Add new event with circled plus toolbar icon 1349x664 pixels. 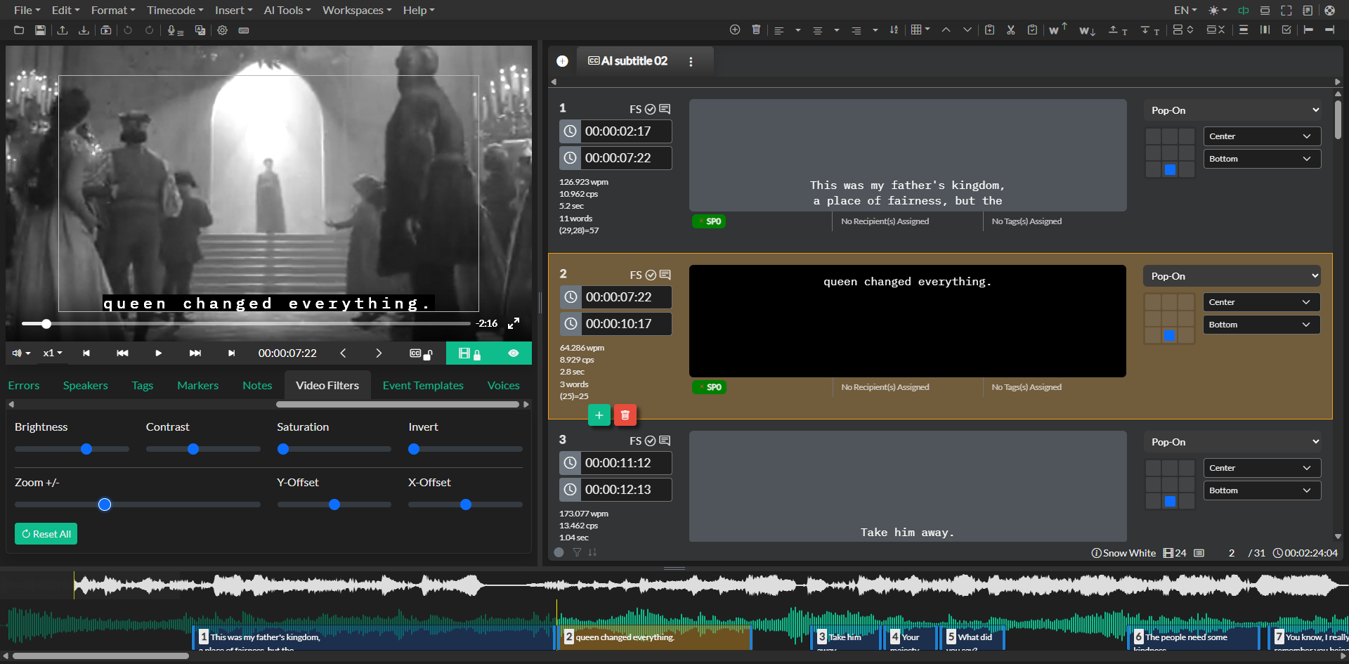[x=735, y=30]
